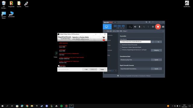Click the Gelişmiş button
193x108 pixels.
click(x=156, y=50)
